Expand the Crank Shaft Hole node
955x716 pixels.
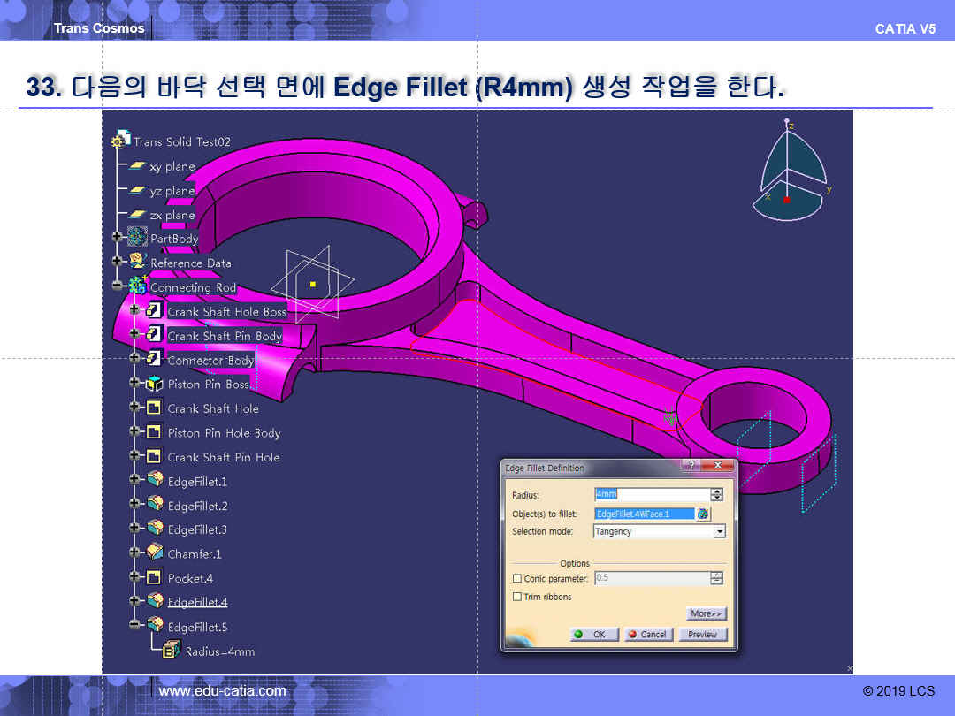(134, 408)
